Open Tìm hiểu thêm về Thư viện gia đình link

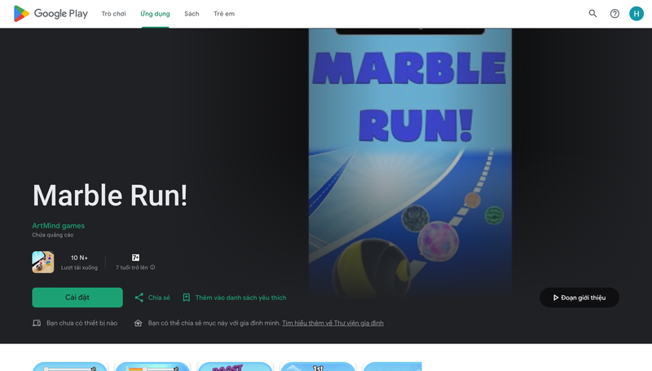click(333, 323)
